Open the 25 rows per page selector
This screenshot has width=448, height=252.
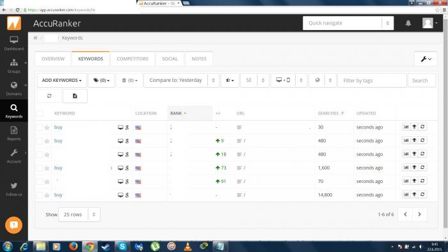79,214
